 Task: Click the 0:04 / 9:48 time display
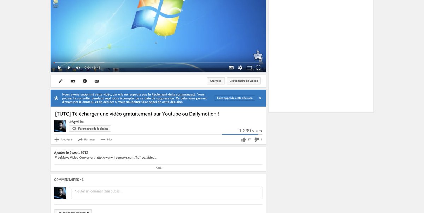pyautogui.click(x=92, y=68)
